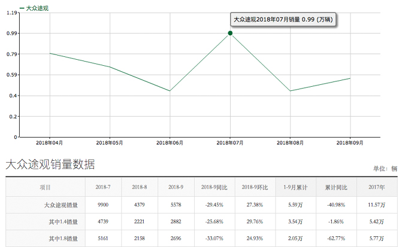Click the cell value 5578

(176, 205)
